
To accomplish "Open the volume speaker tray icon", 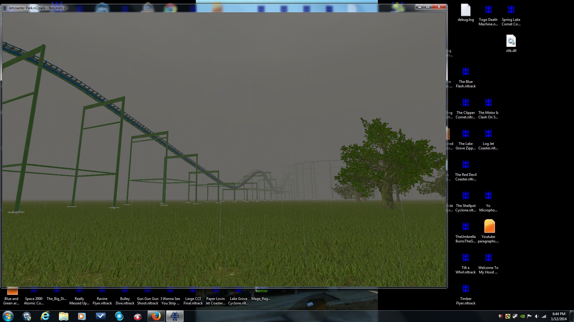I will tap(537, 316).
